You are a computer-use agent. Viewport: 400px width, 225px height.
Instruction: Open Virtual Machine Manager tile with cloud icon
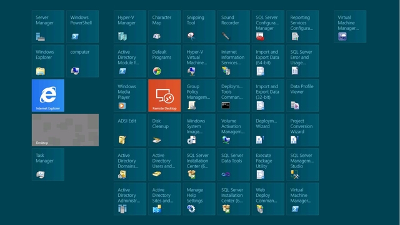pos(350,26)
